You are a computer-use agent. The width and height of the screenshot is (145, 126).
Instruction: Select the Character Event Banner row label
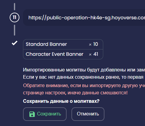pyautogui.click(x=54, y=54)
